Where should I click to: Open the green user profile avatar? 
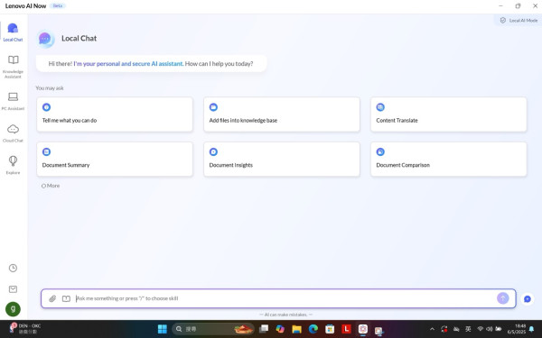pyautogui.click(x=13, y=309)
